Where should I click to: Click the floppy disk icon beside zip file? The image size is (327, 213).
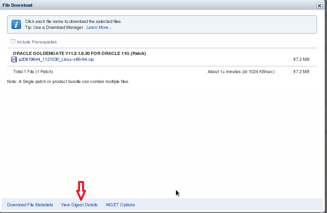tap(14, 60)
